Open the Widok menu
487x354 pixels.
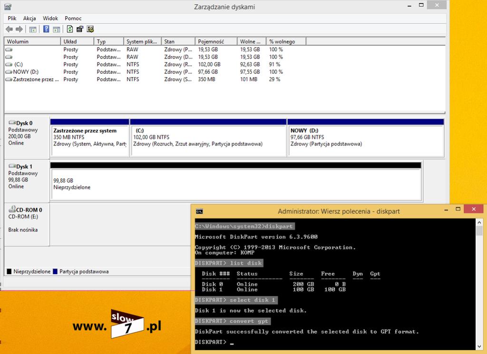[x=50, y=19]
